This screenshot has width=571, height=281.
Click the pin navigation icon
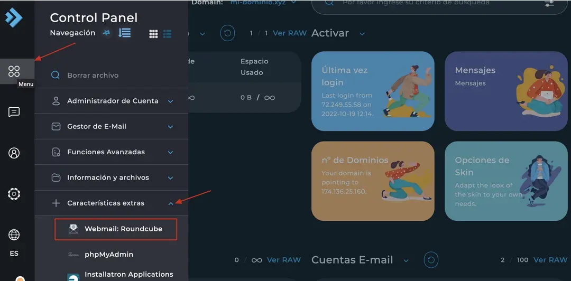coord(106,33)
